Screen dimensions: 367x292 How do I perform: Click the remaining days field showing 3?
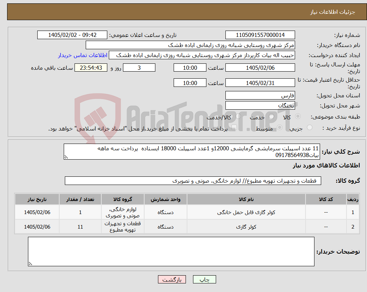(x=139, y=68)
